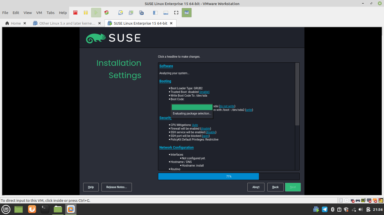Open the VM menu
Image resolution: width=384 pixels, height=215 pixels.
(x=39, y=13)
